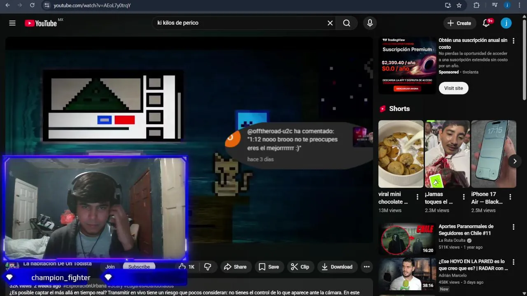
Task: Open ESE HOYO EN LA PARED thumbnail
Action: pyautogui.click(x=407, y=274)
